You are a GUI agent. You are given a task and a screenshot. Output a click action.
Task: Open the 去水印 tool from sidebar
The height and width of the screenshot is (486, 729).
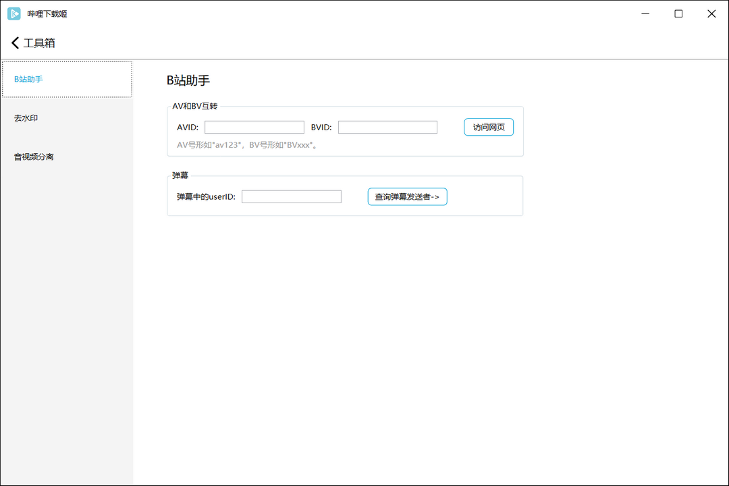(24, 117)
